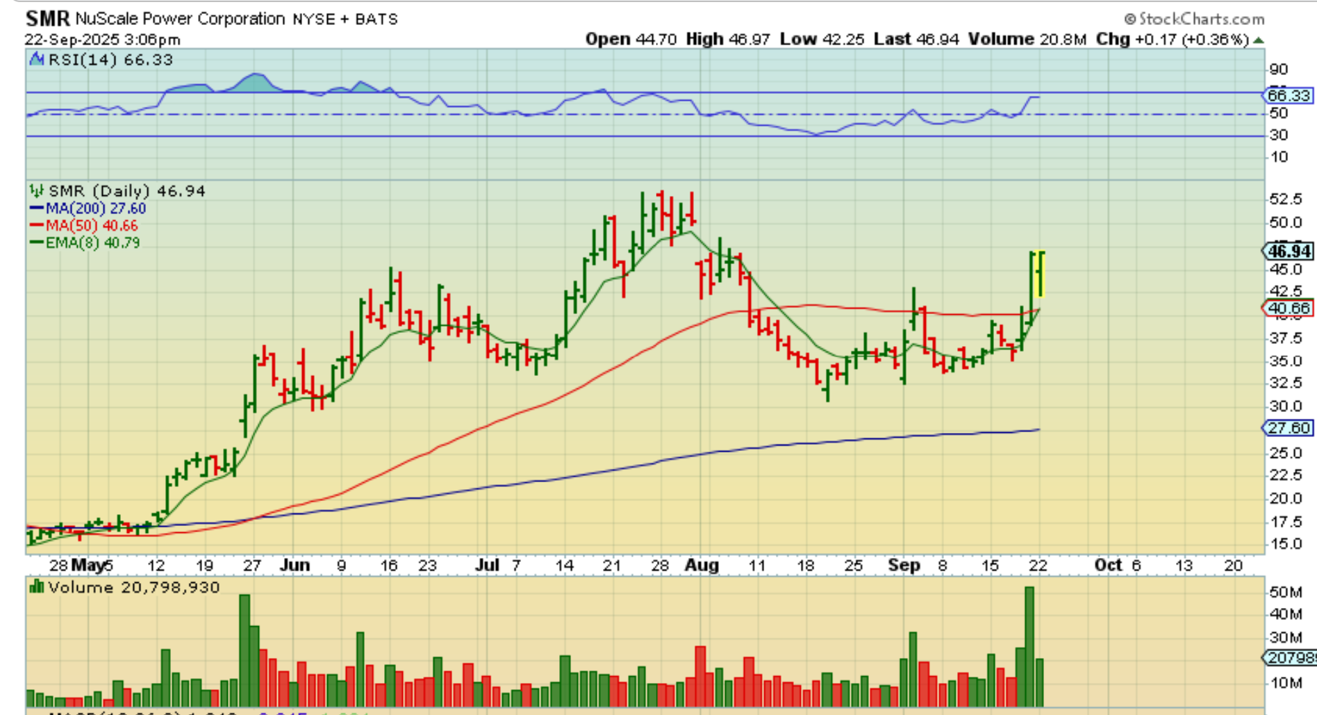1317x715 pixels.
Task: Click the Oct month label on the date axis
Action: 1108,565
